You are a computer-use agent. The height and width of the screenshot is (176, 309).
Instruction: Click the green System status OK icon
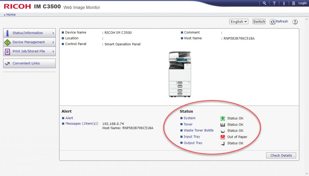coord(223,118)
